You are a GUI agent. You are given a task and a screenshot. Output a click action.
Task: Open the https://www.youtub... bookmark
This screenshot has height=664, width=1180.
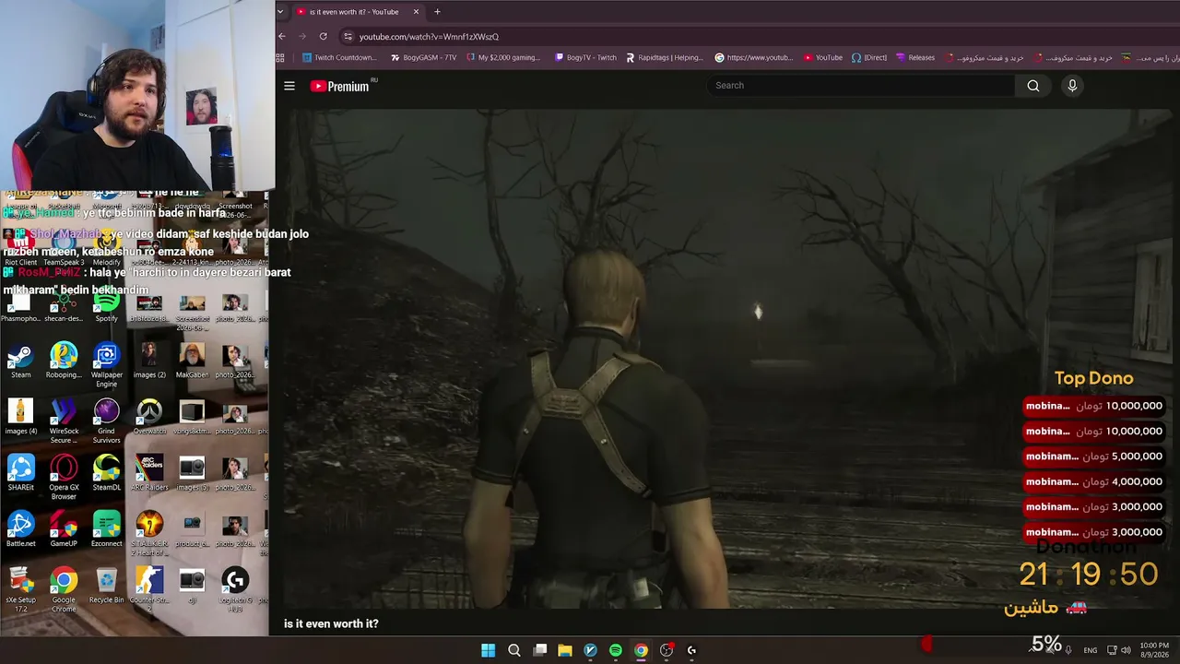coord(754,58)
